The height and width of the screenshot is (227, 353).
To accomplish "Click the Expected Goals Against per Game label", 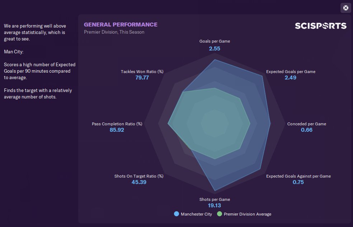I will point(298,176).
